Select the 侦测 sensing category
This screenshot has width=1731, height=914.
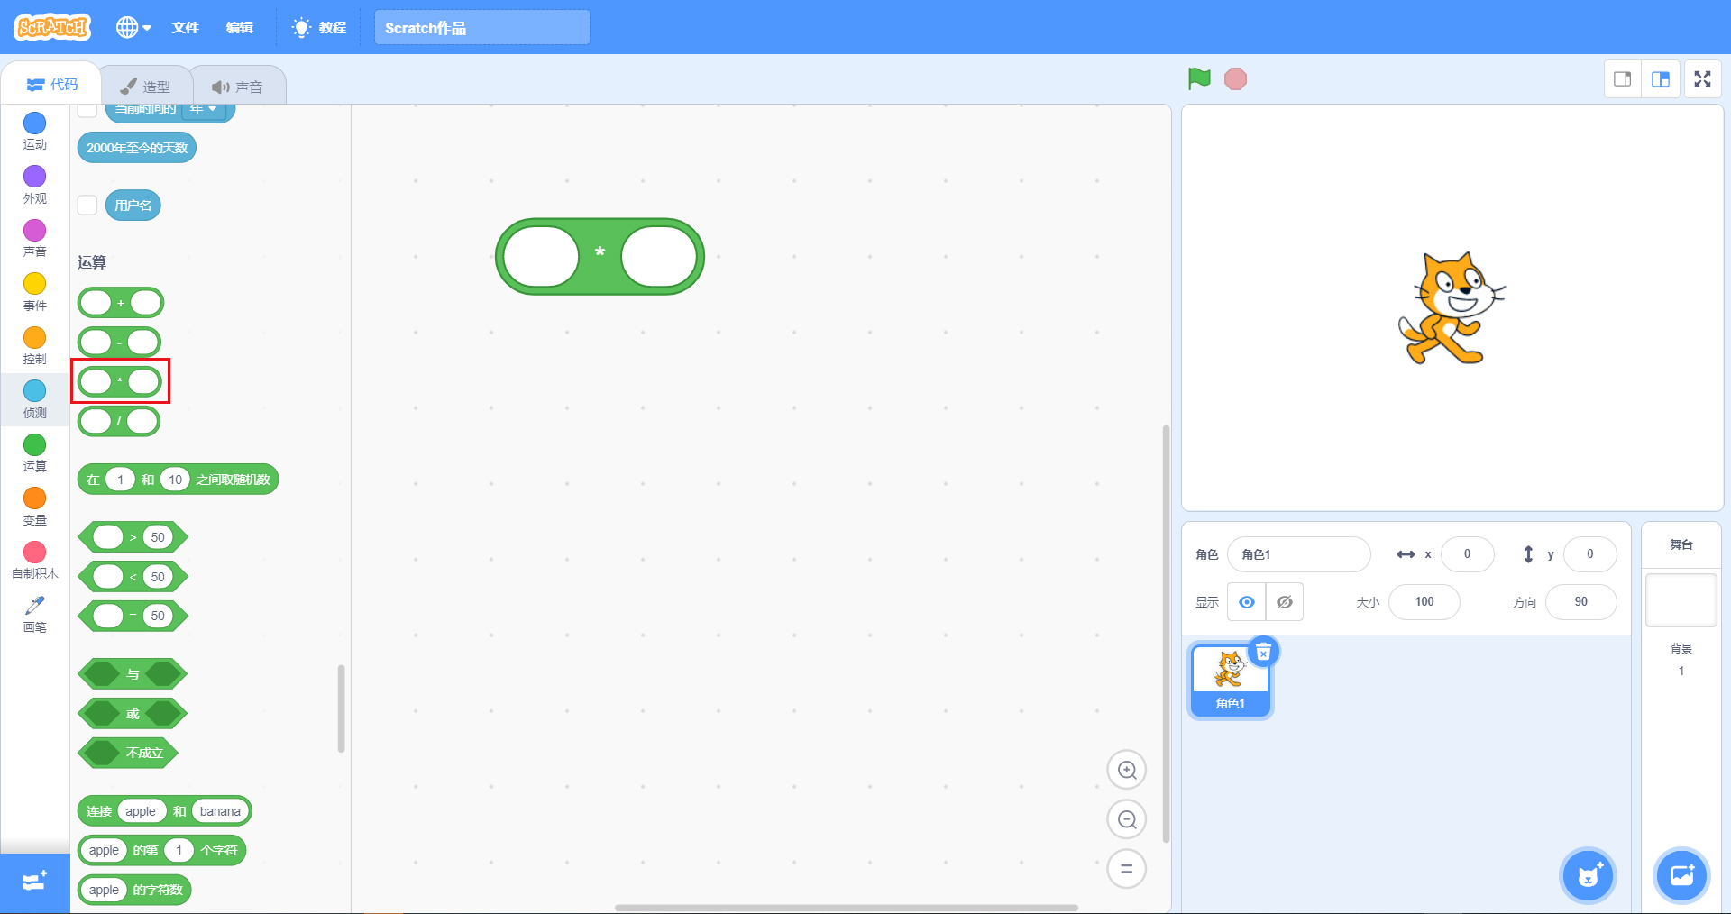click(x=35, y=400)
